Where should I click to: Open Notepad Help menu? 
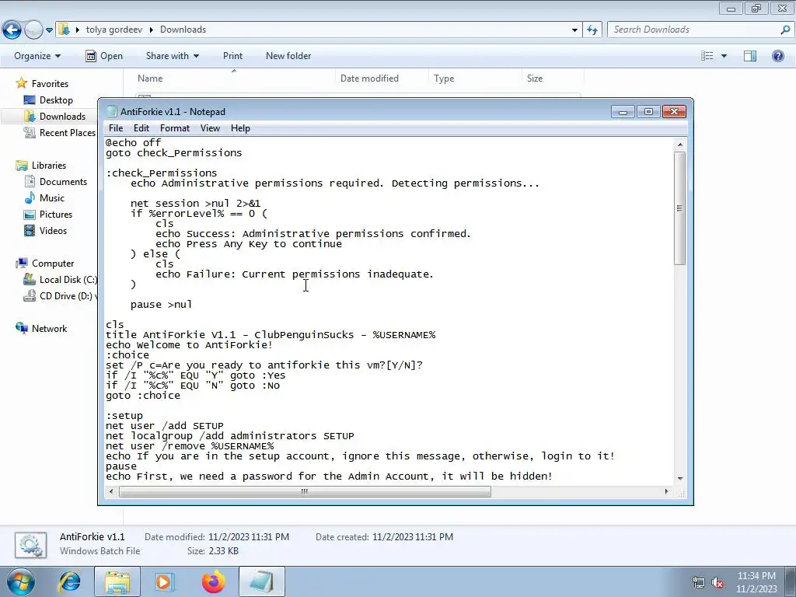pos(240,128)
